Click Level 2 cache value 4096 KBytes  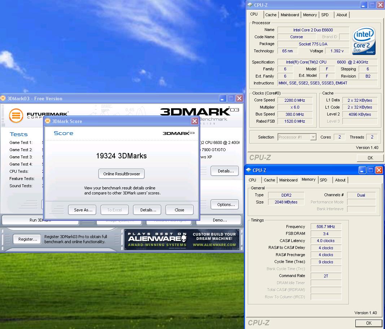click(x=360, y=114)
